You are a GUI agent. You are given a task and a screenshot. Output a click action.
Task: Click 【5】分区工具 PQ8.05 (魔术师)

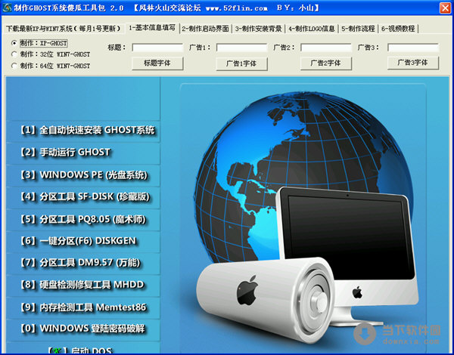82,220
